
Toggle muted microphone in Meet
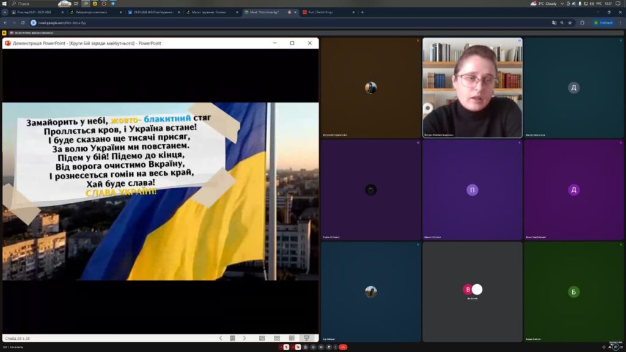click(285, 347)
